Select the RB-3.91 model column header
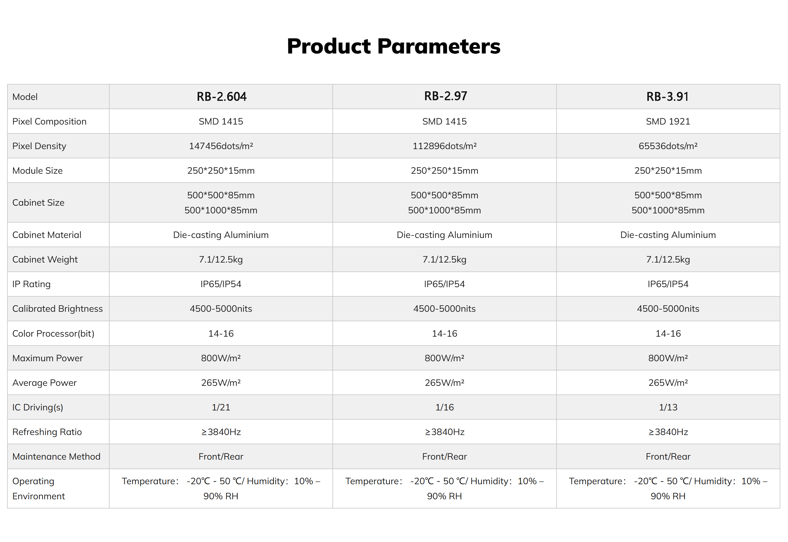The image size is (788, 542). point(667,97)
